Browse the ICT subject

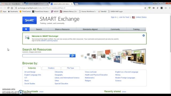coord(26,78)
